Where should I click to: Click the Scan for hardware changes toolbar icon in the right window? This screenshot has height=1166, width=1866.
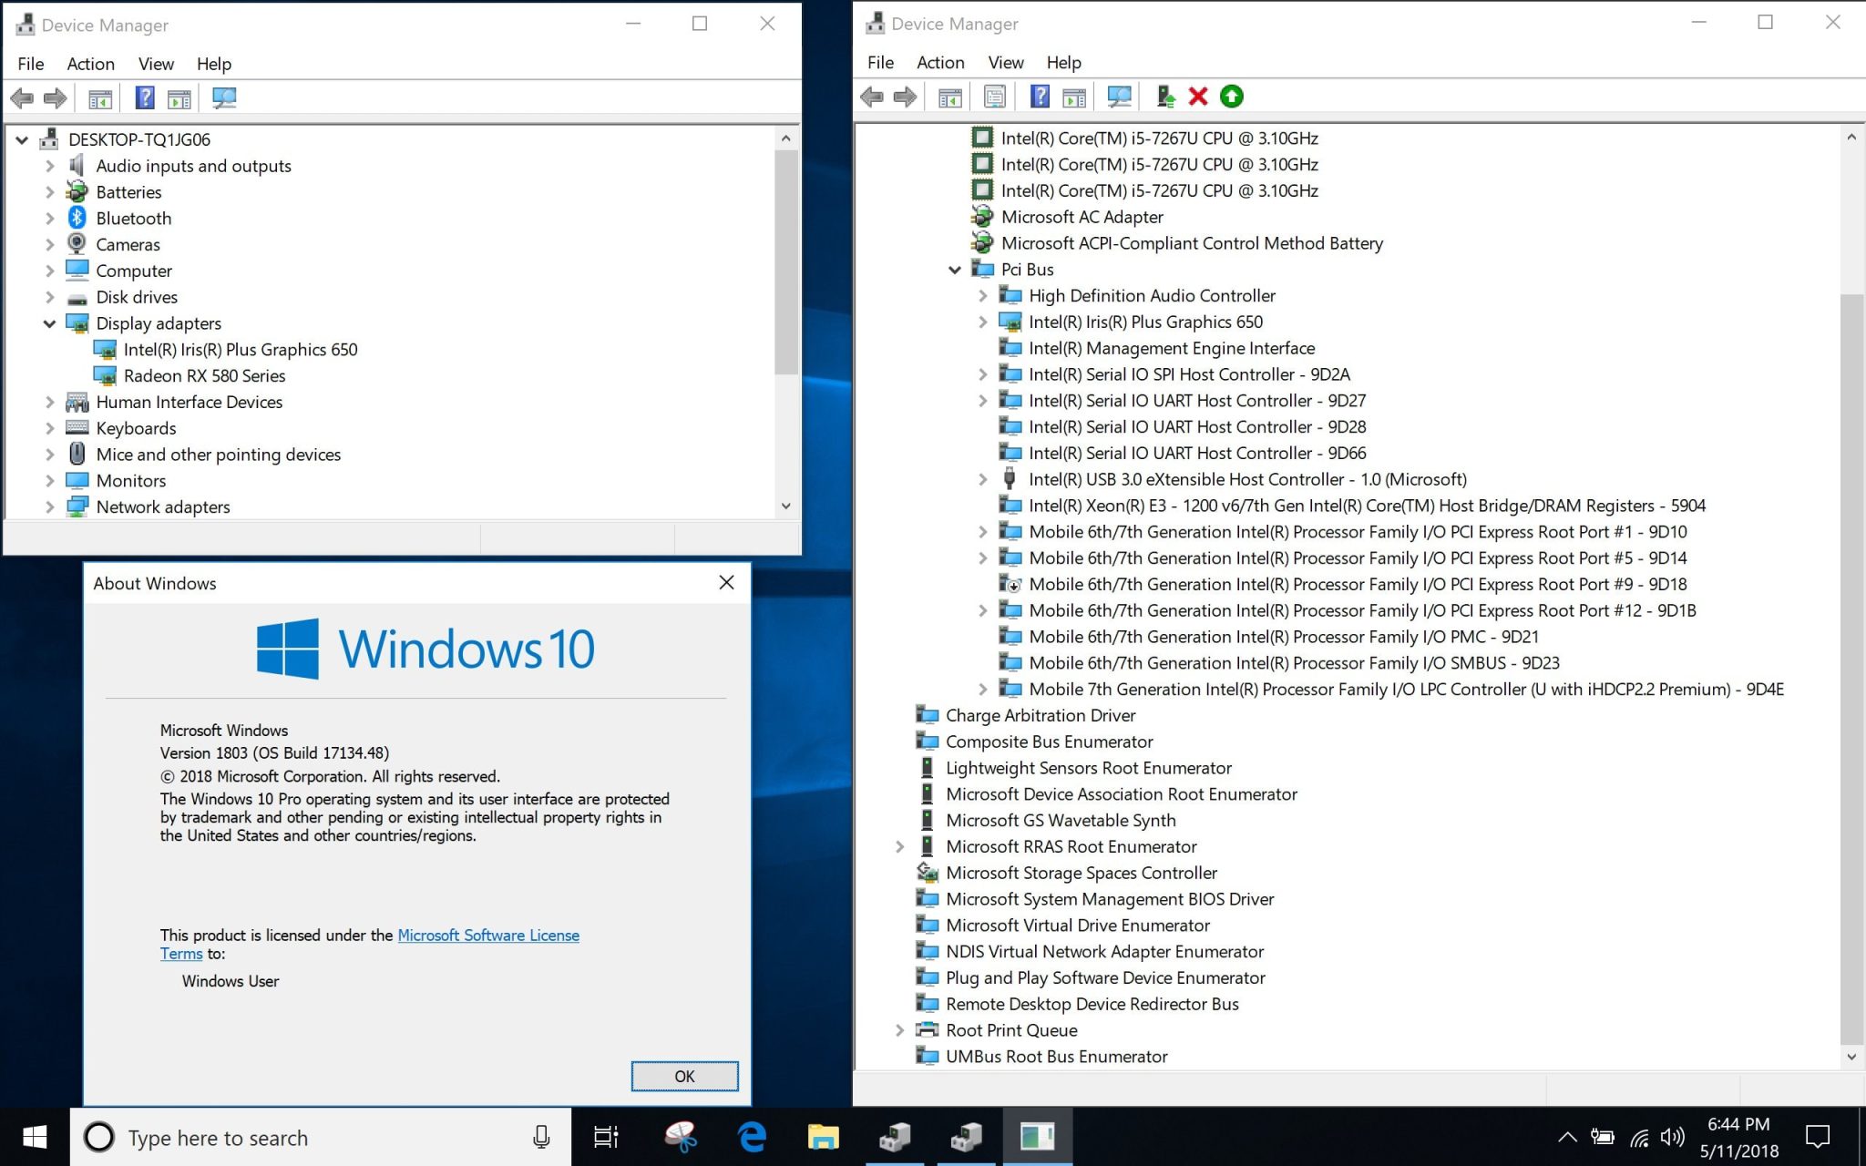click(1119, 97)
